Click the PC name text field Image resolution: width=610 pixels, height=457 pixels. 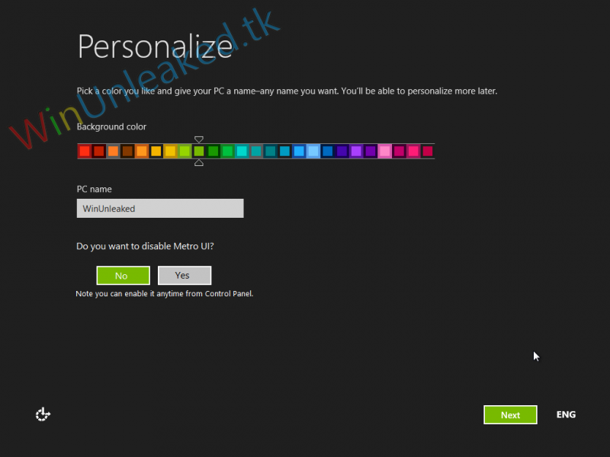(x=160, y=208)
